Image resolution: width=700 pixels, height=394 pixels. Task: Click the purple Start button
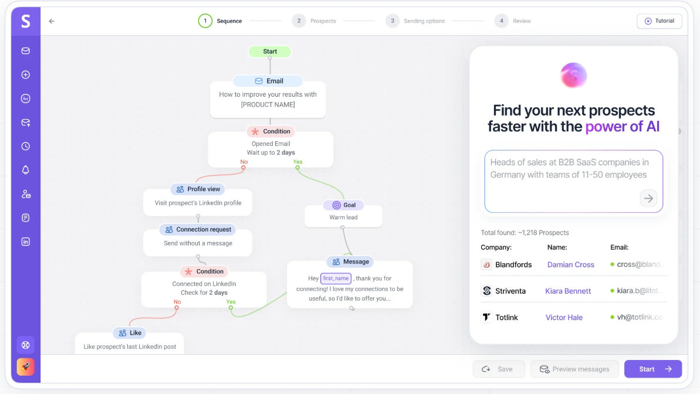[652, 369]
